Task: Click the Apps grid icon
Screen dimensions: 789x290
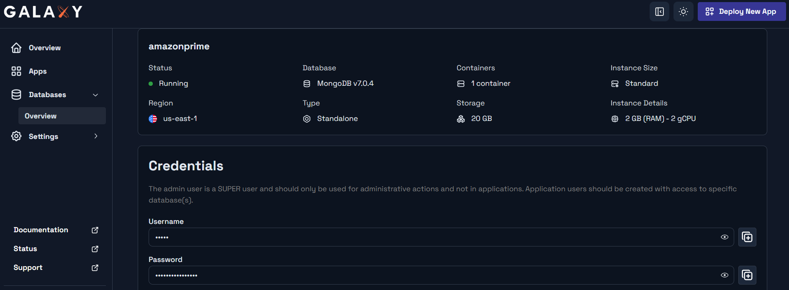Action: 16,71
